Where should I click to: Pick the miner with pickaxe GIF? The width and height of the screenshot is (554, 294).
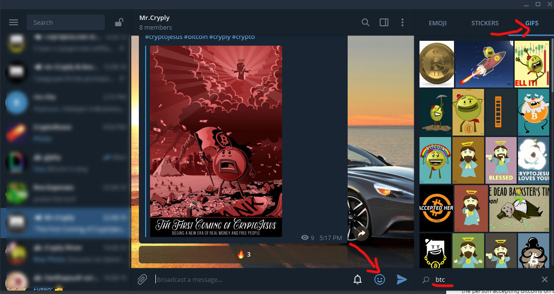click(435, 112)
